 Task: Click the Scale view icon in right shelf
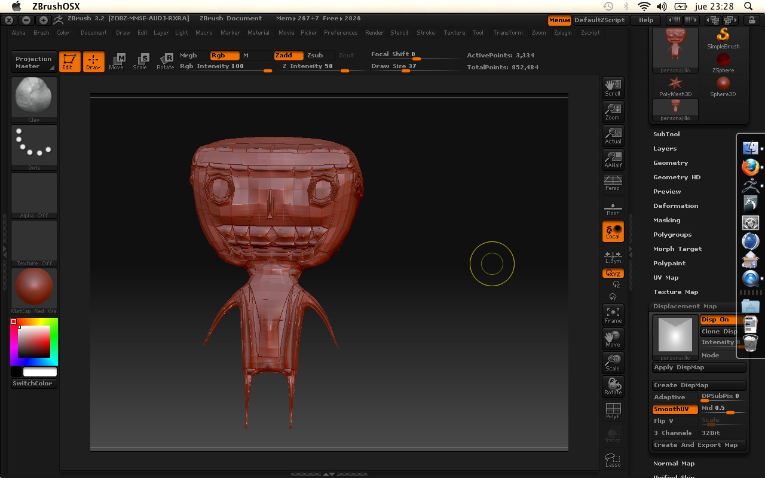[x=613, y=363]
